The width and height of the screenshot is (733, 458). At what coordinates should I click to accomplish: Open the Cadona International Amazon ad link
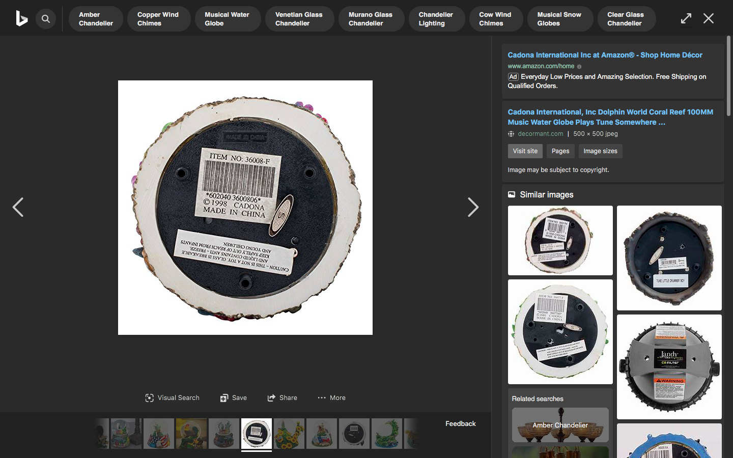605,55
